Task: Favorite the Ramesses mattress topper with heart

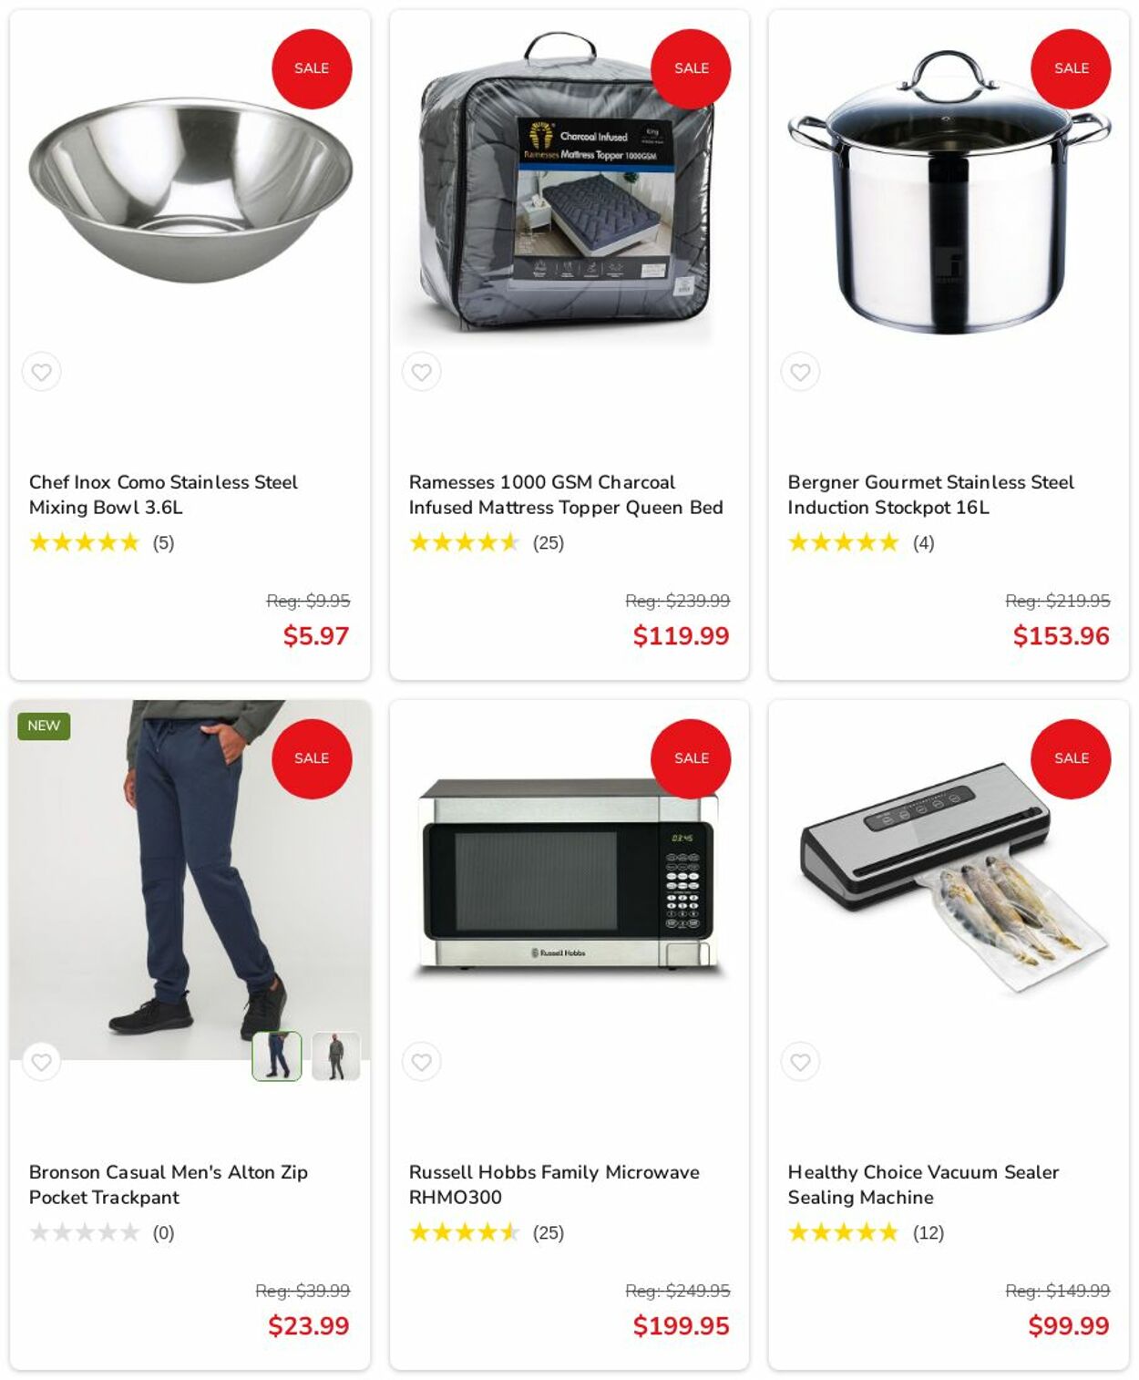Action: pyautogui.click(x=421, y=372)
